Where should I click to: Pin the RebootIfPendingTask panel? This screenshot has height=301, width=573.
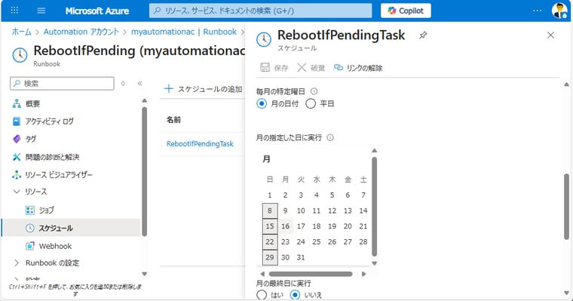click(x=423, y=35)
